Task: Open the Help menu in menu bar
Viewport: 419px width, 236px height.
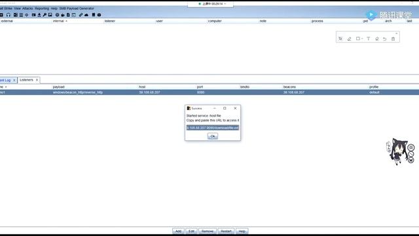Action: 54,9
